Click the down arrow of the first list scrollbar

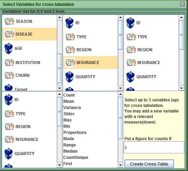click(60, 88)
